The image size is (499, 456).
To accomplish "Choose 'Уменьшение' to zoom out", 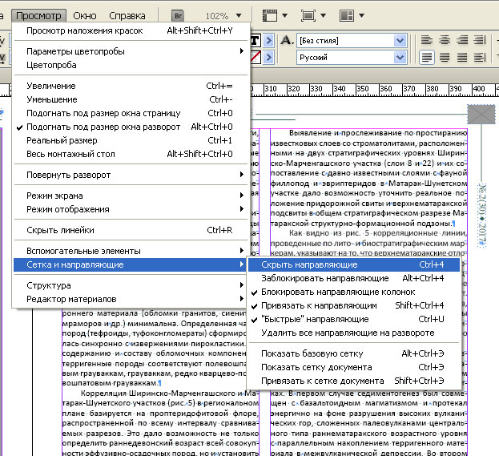I will pyautogui.click(x=131, y=99).
